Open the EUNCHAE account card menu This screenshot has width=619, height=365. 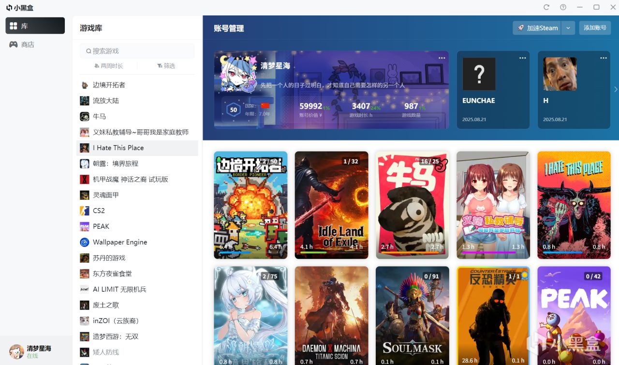pyautogui.click(x=522, y=58)
